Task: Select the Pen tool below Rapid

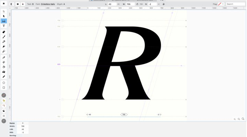Action: coord(4,51)
